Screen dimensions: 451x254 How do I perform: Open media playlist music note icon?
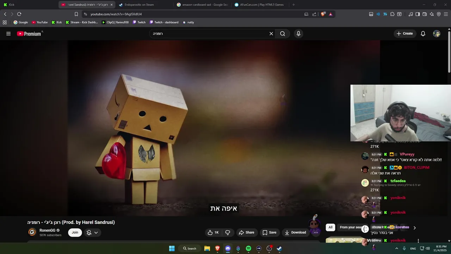click(x=410, y=14)
